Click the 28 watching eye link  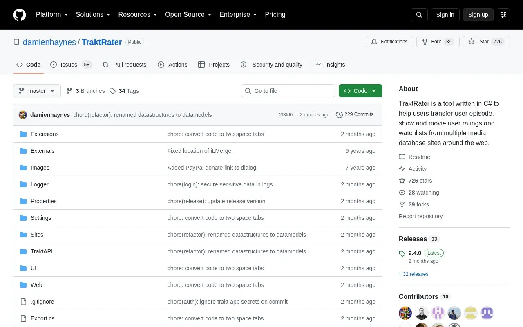pyautogui.click(x=419, y=193)
